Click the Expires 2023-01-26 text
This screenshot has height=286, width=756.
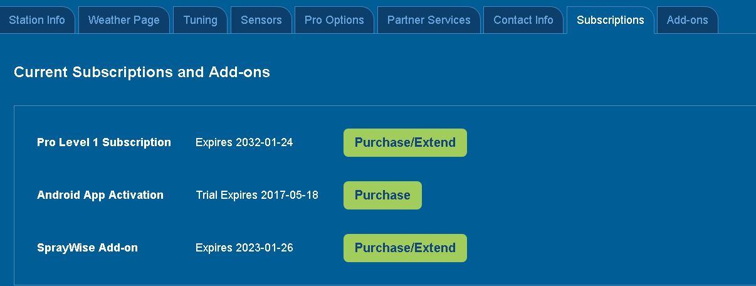[x=244, y=248]
